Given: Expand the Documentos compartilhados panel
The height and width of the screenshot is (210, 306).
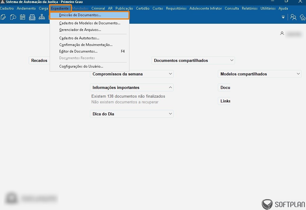Looking at the screenshot, I should 232,60.
